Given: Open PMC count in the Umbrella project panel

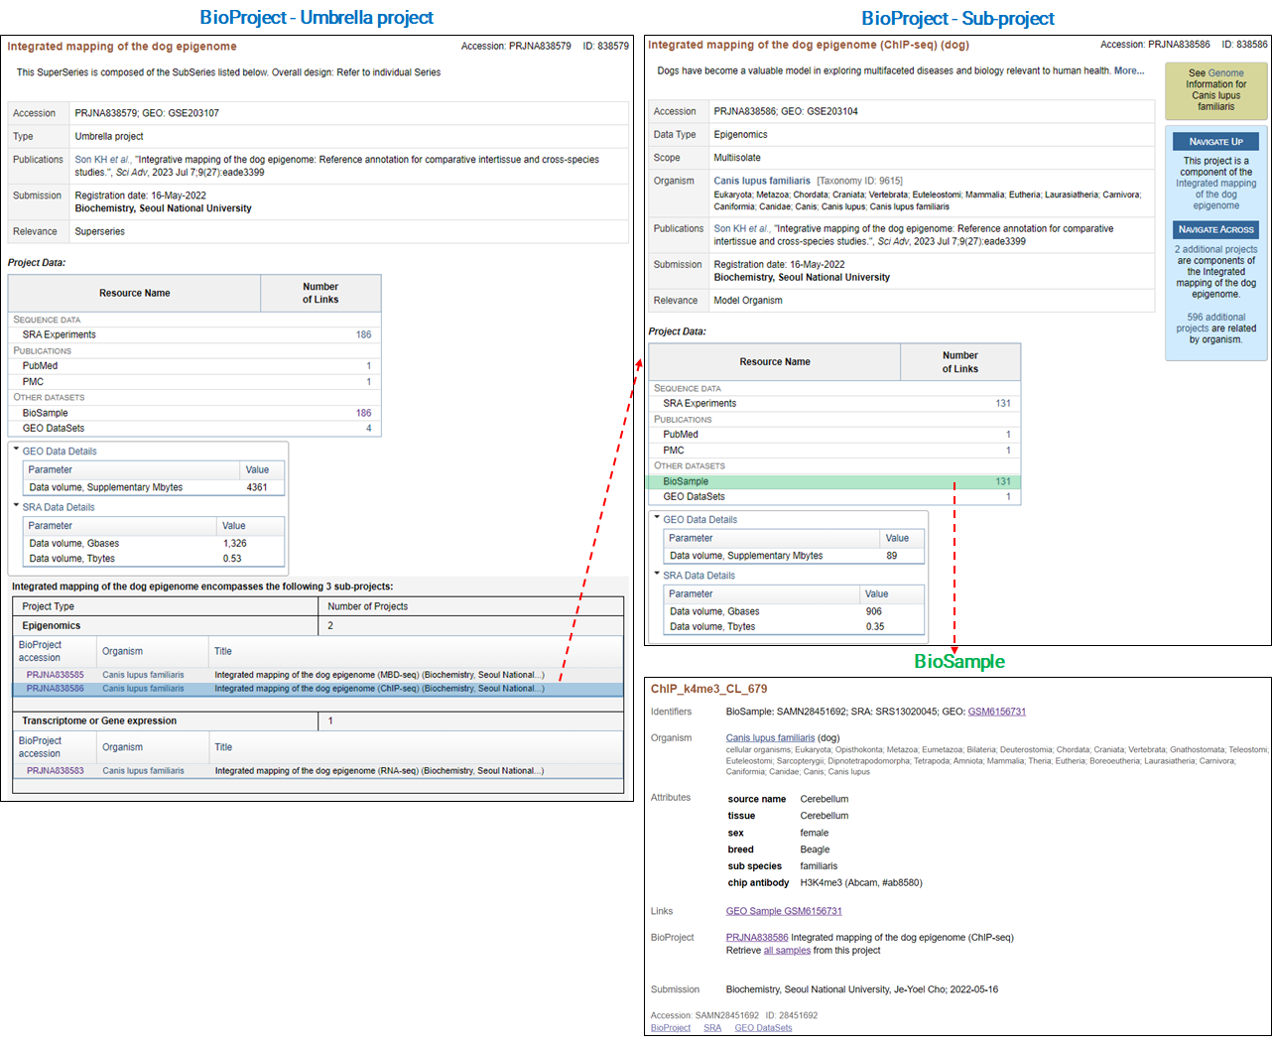Looking at the screenshot, I should coord(369,382).
